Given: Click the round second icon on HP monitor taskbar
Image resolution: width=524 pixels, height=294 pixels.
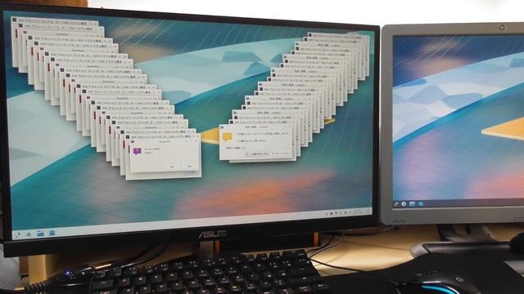Looking at the screenshot, I should pyautogui.click(x=404, y=204).
